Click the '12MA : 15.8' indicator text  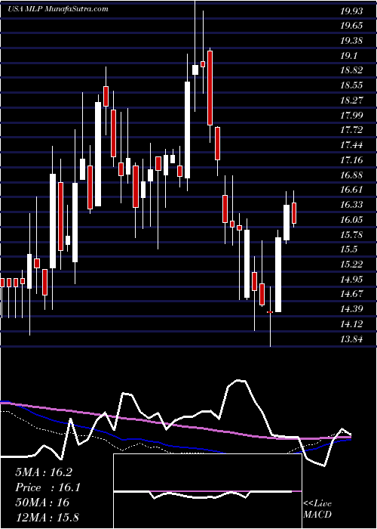pyautogui.click(x=47, y=517)
